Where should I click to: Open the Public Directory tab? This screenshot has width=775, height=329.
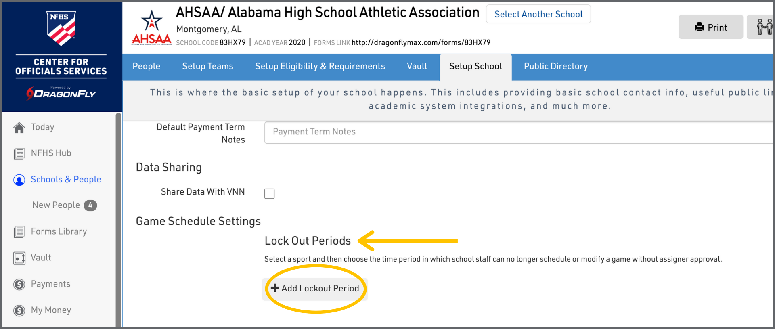pyautogui.click(x=555, y=67)
